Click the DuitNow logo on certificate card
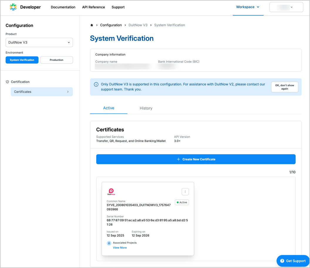The height and width of the screenshot is (268, 310). [x=111, y=192]
